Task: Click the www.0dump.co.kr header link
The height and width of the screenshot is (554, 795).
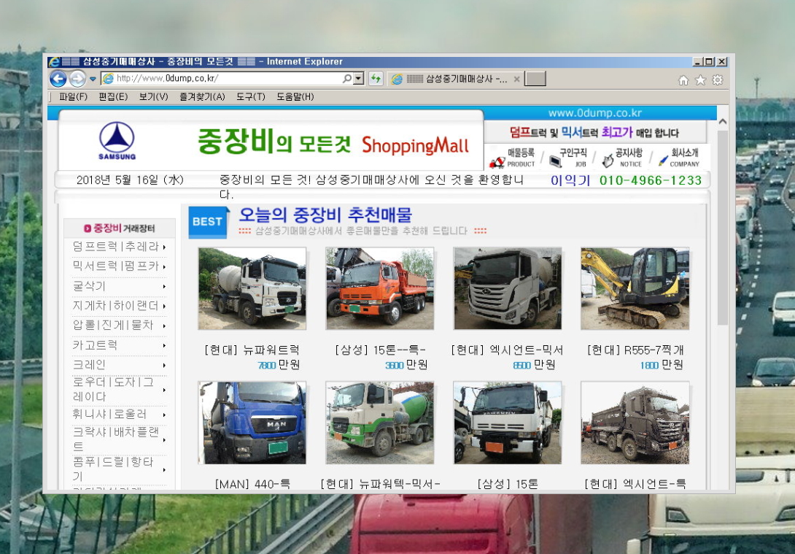Action: [x=594, y=113]
